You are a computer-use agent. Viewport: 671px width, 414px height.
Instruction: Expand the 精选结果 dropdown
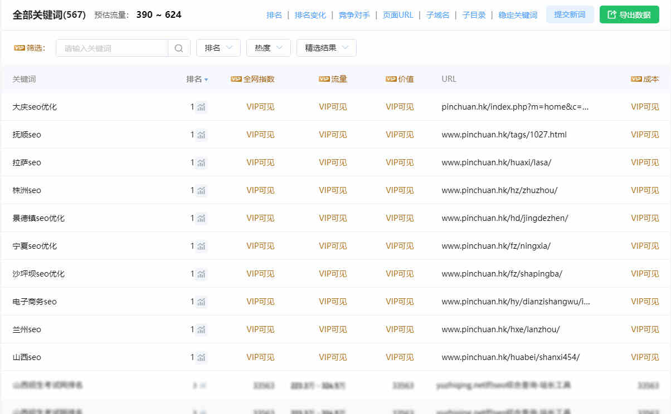[326, 48]
